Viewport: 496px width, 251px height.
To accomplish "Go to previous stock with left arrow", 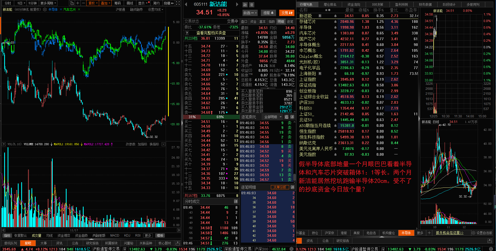I will pos(186,4).
